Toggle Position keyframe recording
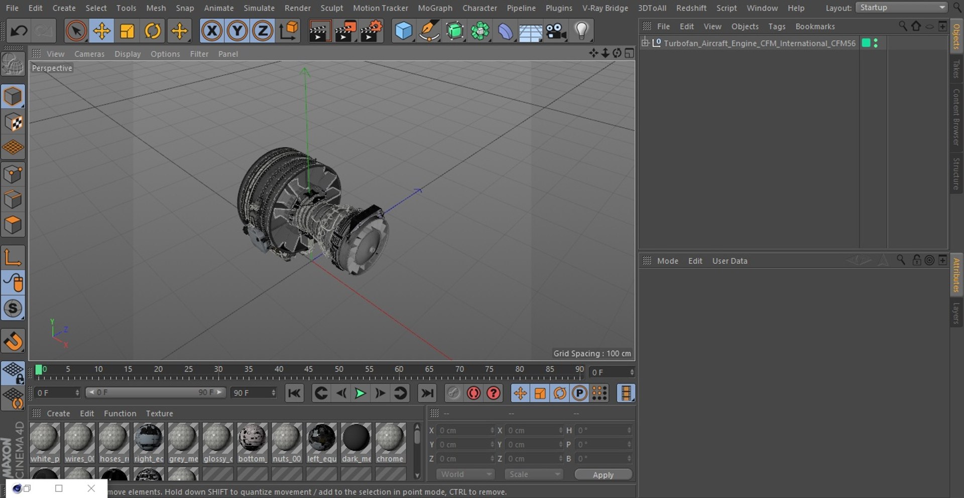The height and width of the screenshot is (498, 964). tap(520, 393)
